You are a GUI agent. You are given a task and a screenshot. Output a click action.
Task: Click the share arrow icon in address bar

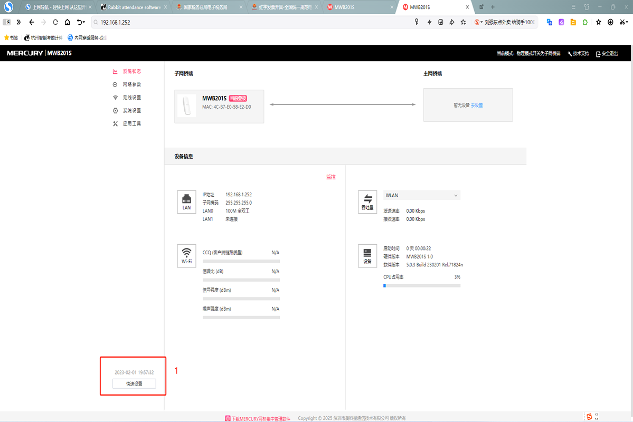(452, 22)
